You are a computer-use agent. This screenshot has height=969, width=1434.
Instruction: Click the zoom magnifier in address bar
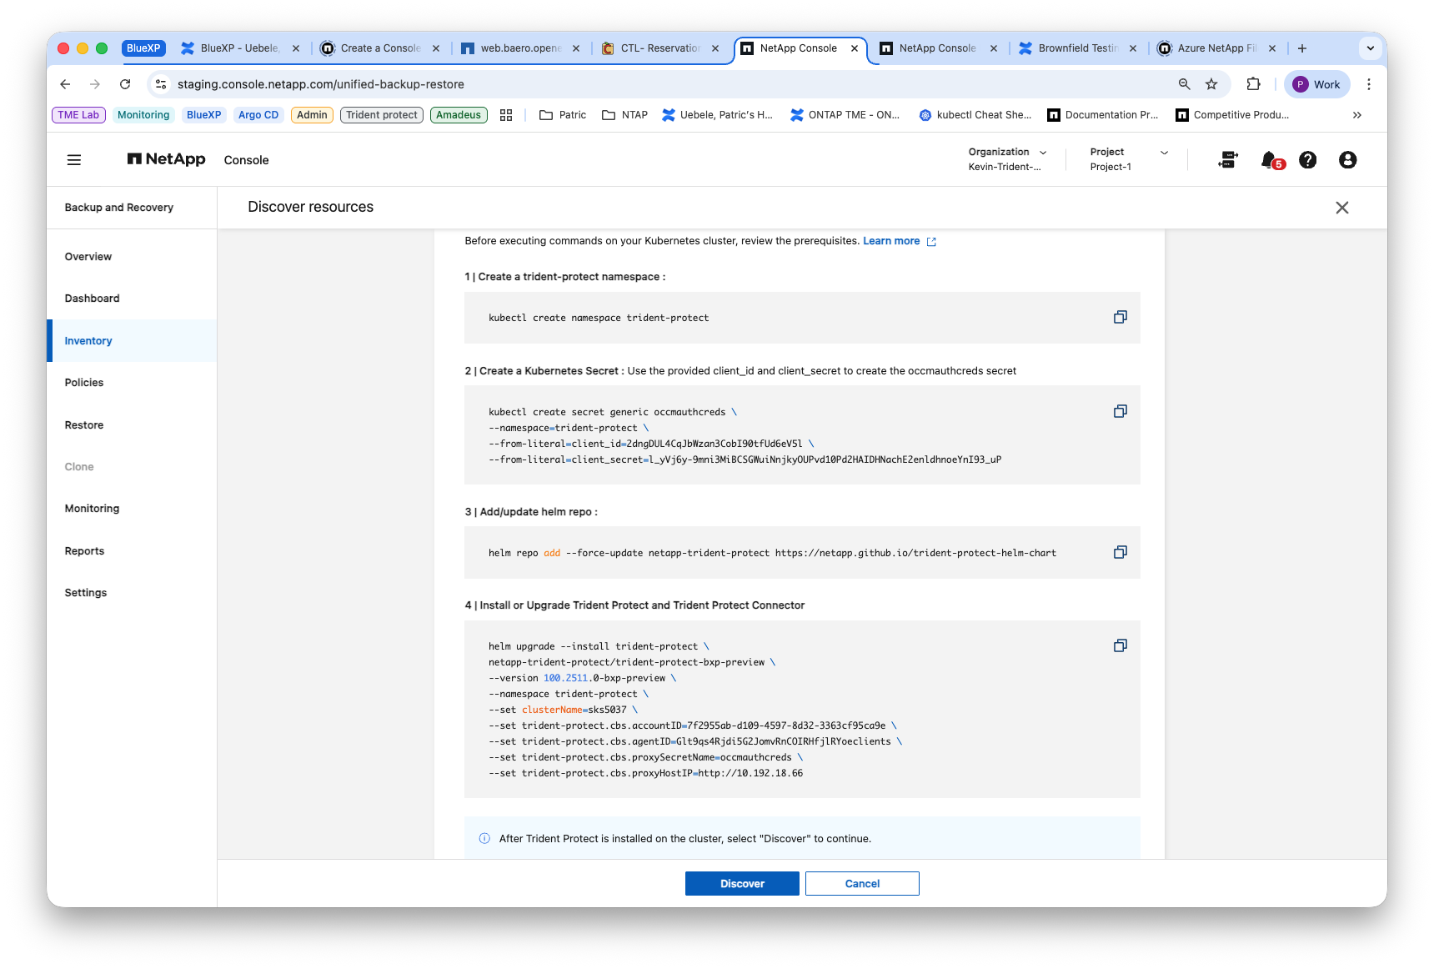click(1184, 84)
